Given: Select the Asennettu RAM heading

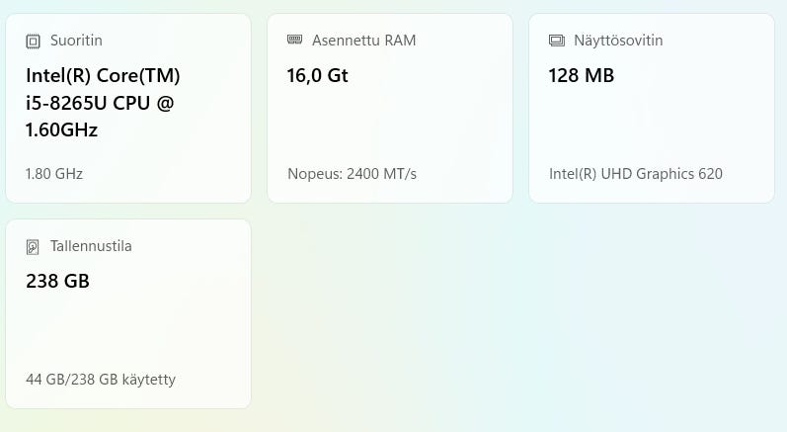Looking at the screenshot, I should 364,41.
